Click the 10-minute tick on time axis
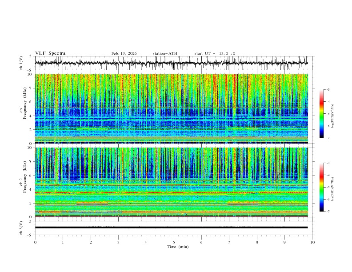352x272 pixels. coord(312,242)
